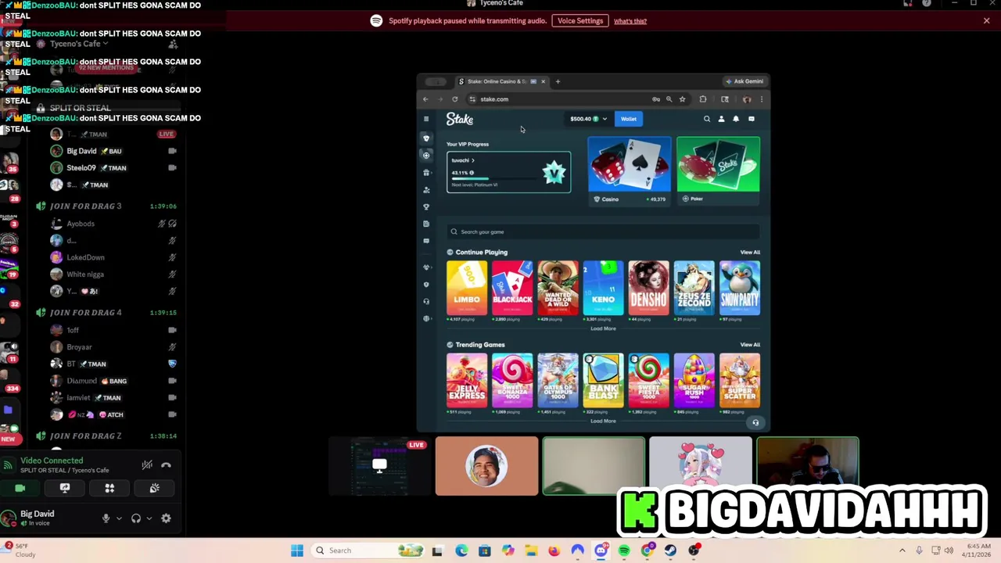View all Trending Games

[x=750, y=345]
